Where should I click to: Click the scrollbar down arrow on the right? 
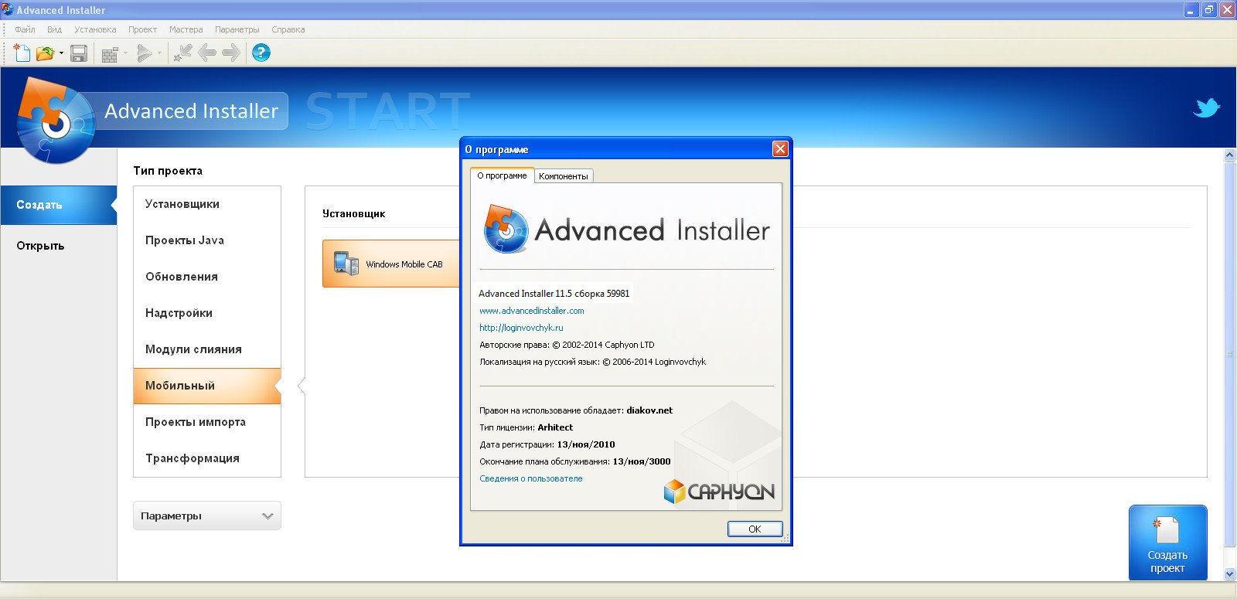click(1230, 574)
